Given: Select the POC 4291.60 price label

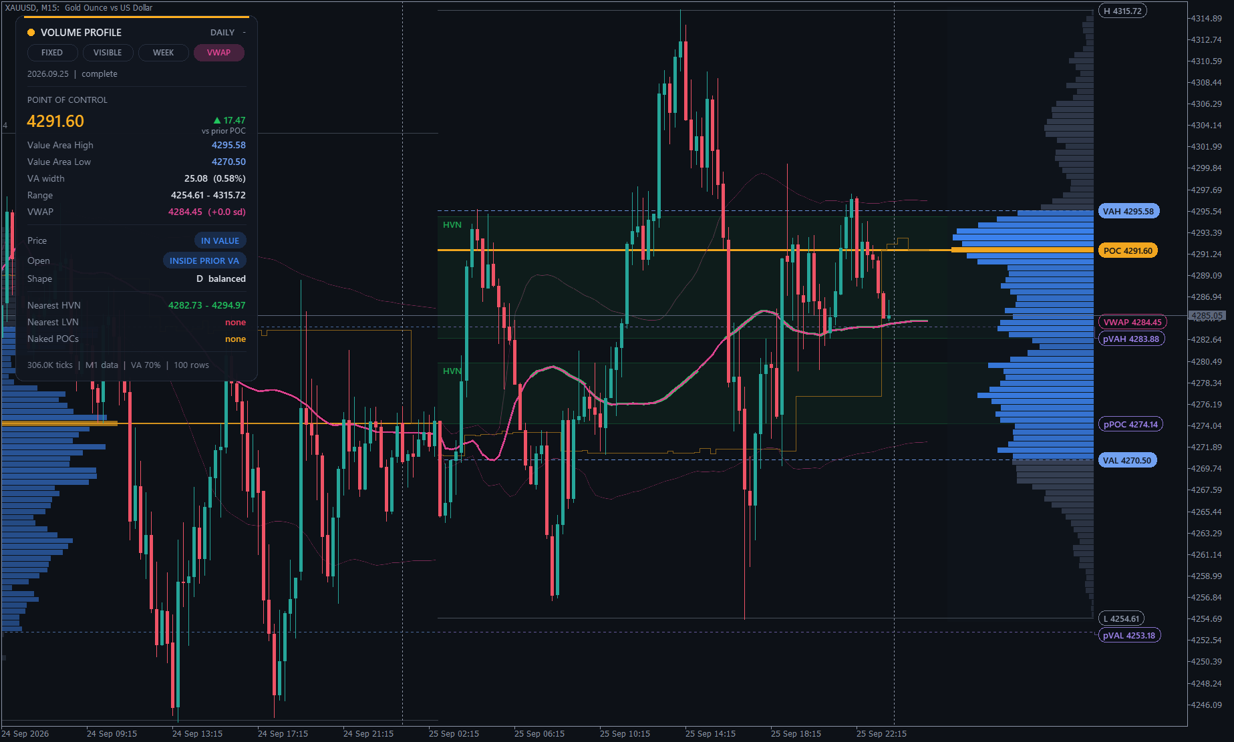Looking at the screenshot, I should coord(1128,250).
